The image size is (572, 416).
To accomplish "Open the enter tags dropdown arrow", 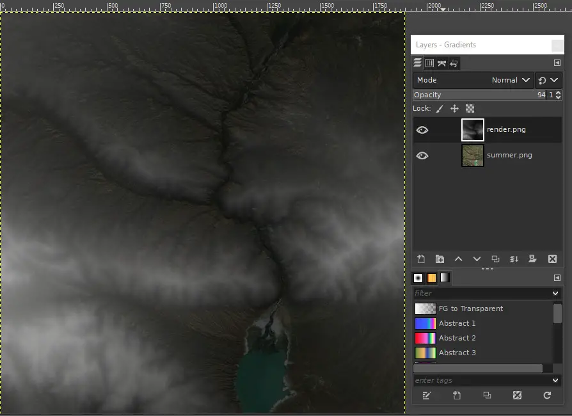I will click(x=555, y=380).
